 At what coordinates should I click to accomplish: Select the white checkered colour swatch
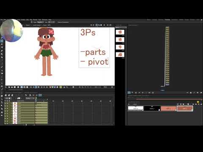click(136, 109)
